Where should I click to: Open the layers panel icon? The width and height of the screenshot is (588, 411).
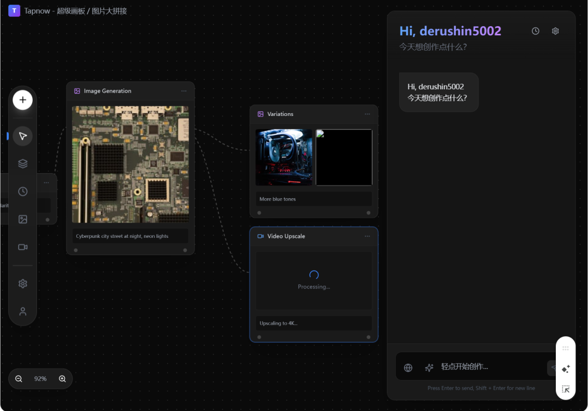click(23, 164)
